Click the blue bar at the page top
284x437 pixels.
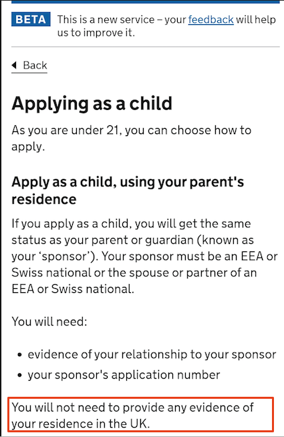tap(145, 1)
